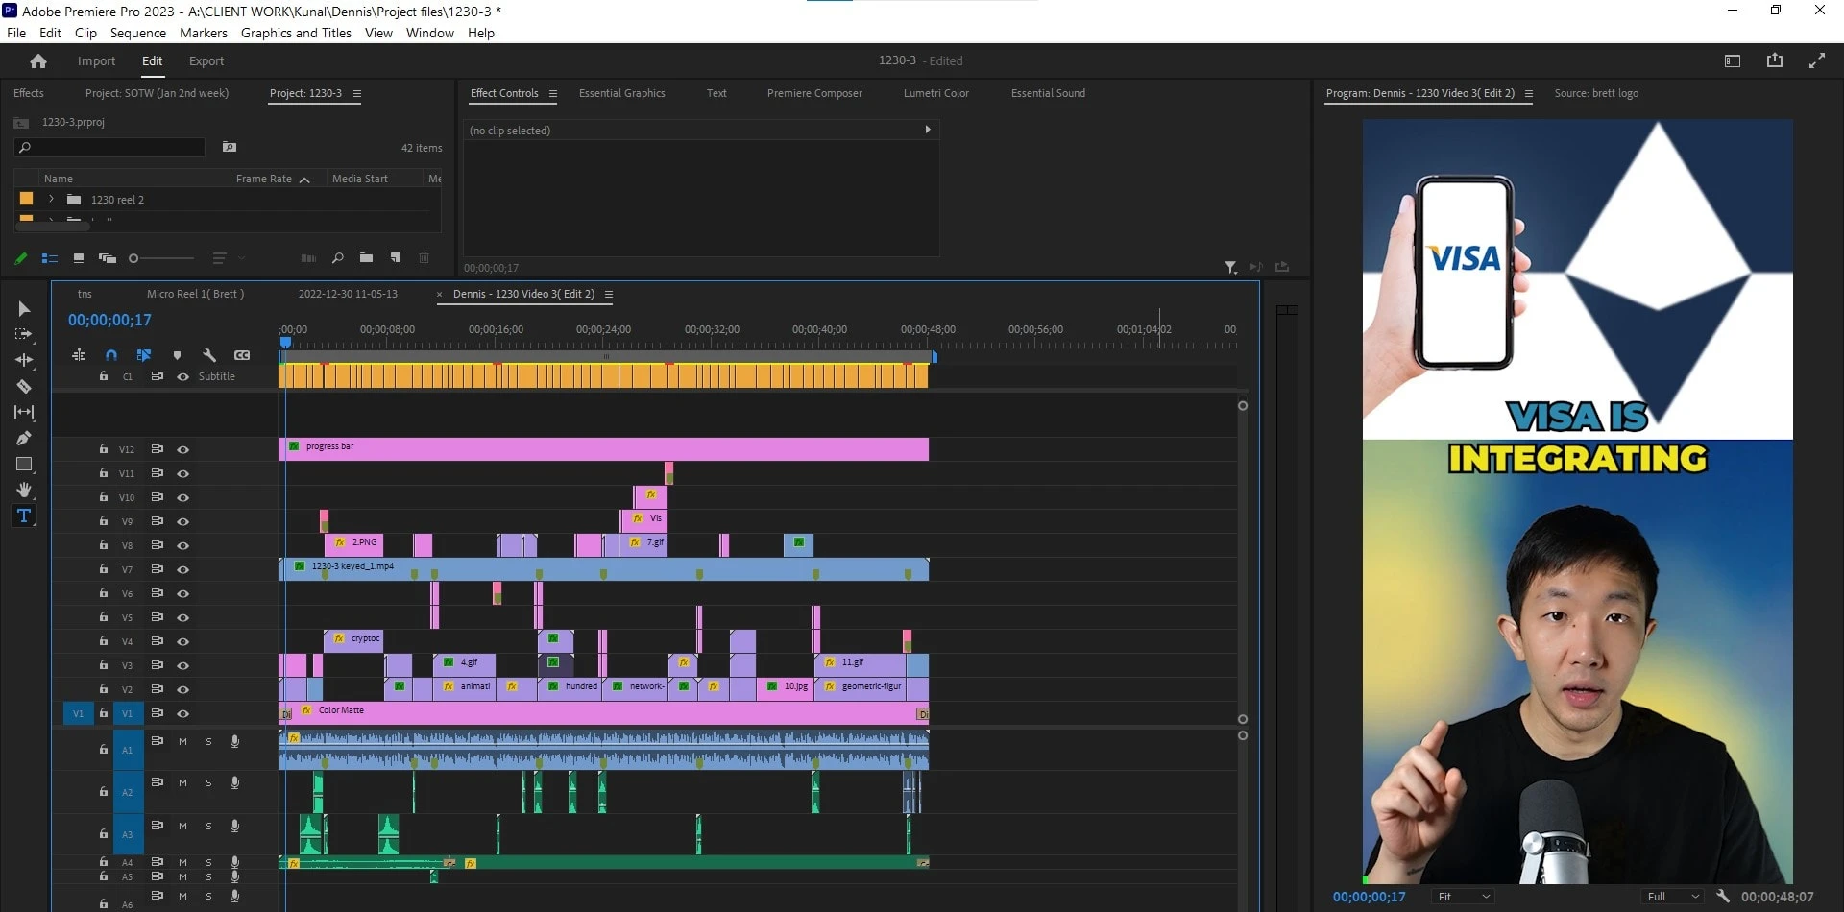Open the Graphics and Titles menu
Viewport: 1844px width, 912px height.
(296, 33)
